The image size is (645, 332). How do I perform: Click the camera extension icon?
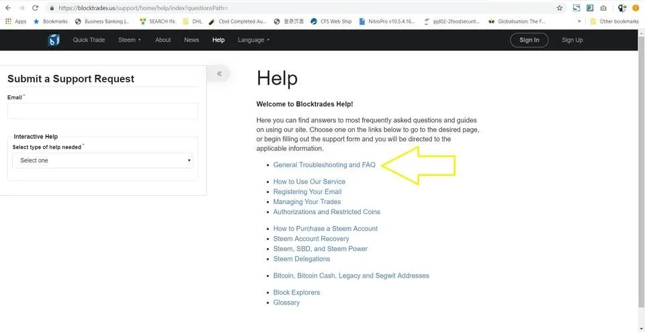click(603, 8)
